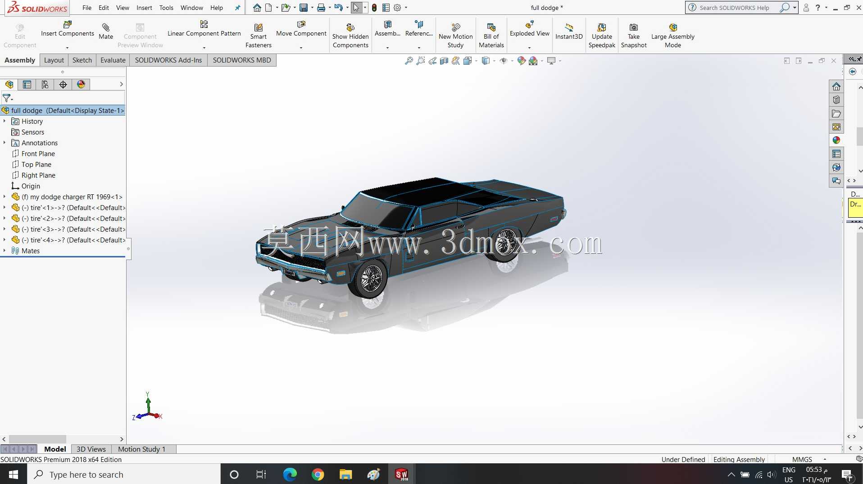The height and width of the screenshot is (484, 863).
Task: Open Google Chrome from taskbar
Action: [x=318, y=474]
